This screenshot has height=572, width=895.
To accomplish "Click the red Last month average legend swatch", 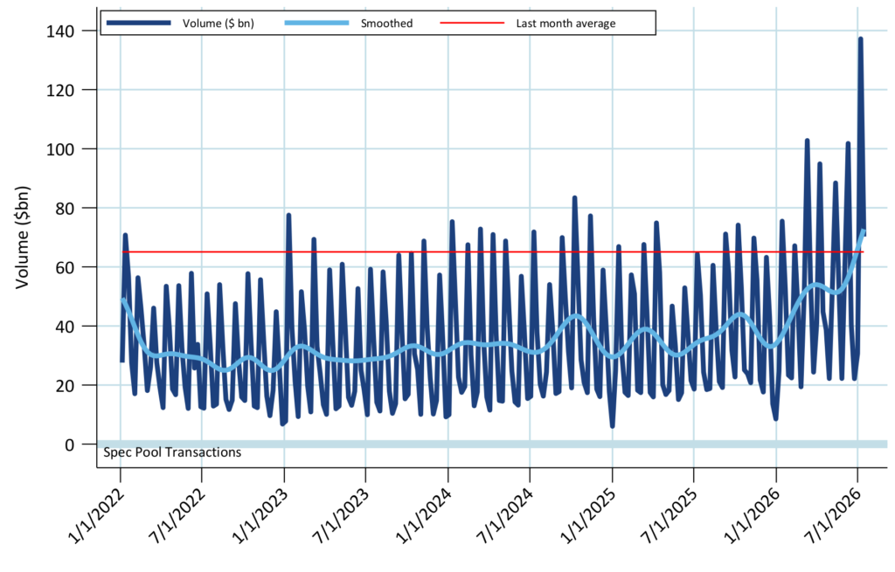I will pyautogui.click(x=472, y=23).
